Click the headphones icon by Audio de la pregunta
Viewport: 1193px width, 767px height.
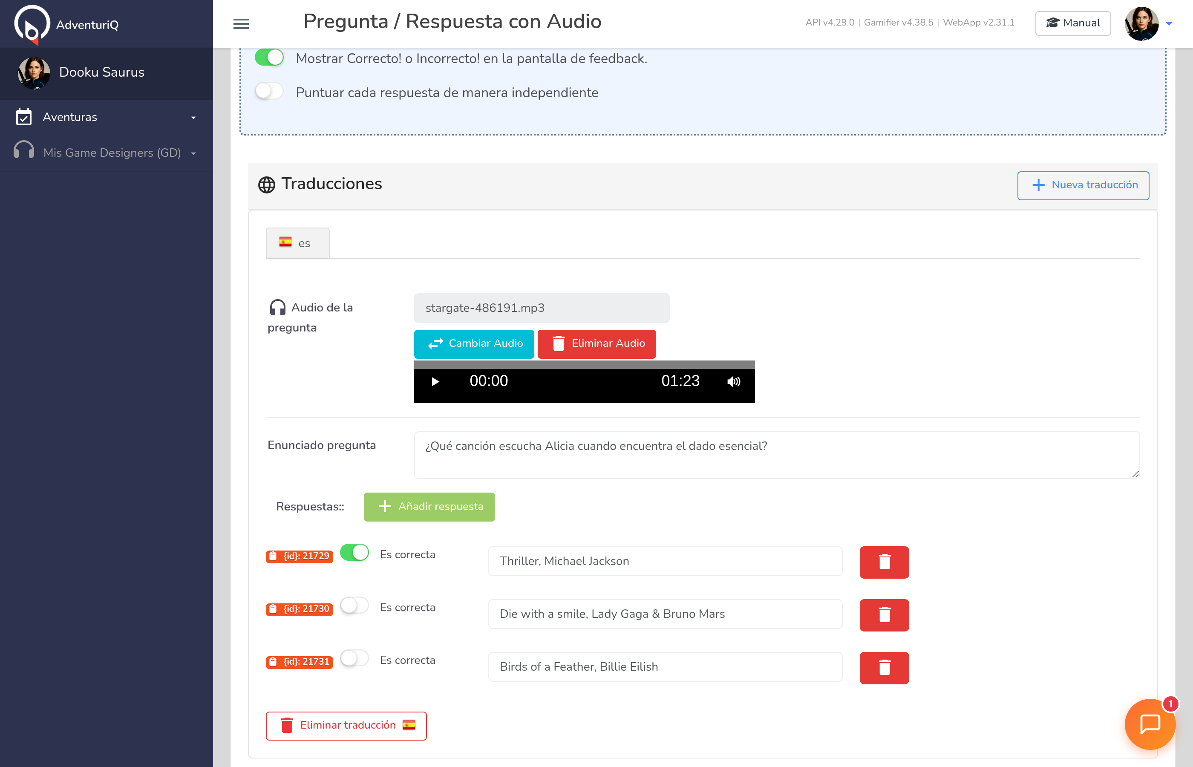tap(277, 307)
